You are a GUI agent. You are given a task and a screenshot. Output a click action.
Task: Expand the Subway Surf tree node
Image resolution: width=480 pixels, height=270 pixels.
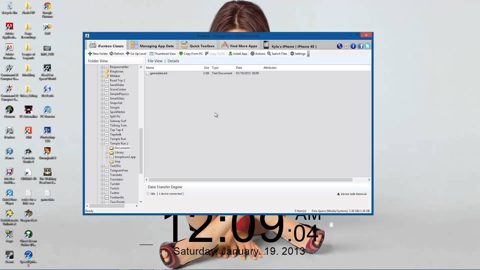point(102,121)
